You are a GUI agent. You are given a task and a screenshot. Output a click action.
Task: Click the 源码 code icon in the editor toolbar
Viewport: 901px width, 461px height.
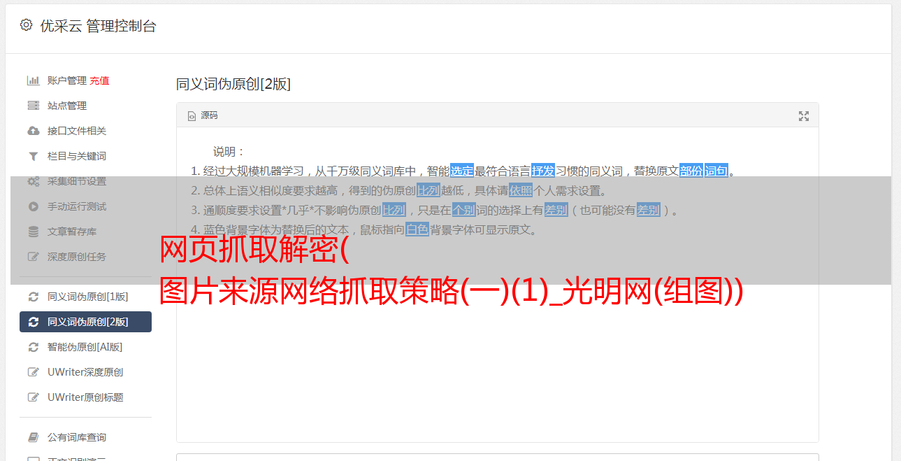pos(192,116)
